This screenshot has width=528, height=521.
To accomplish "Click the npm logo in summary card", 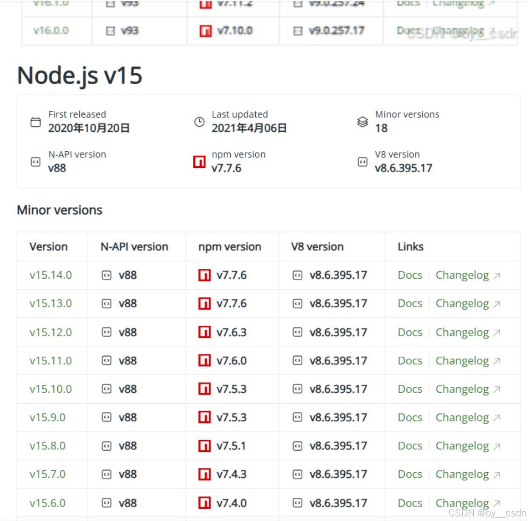I will [199, 162].
